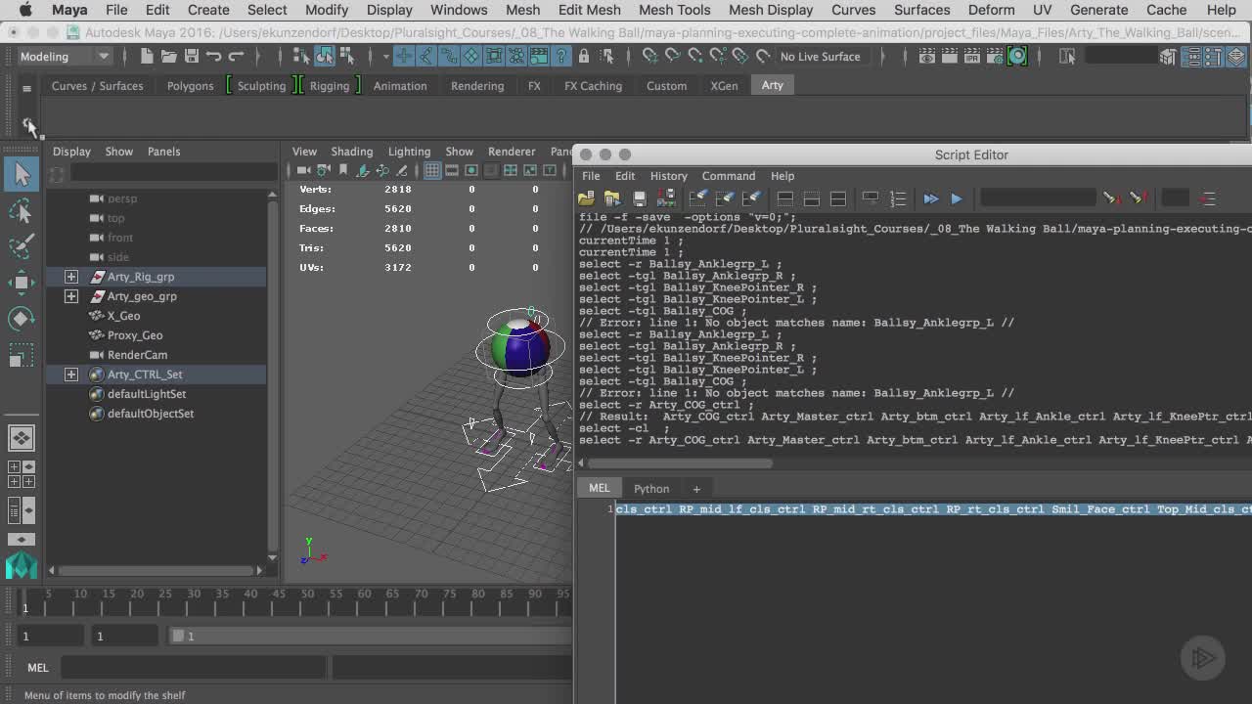This screenshot has width=1252, height=704.
Task: Activate the Scale tool
Action: tap(22, 354)
